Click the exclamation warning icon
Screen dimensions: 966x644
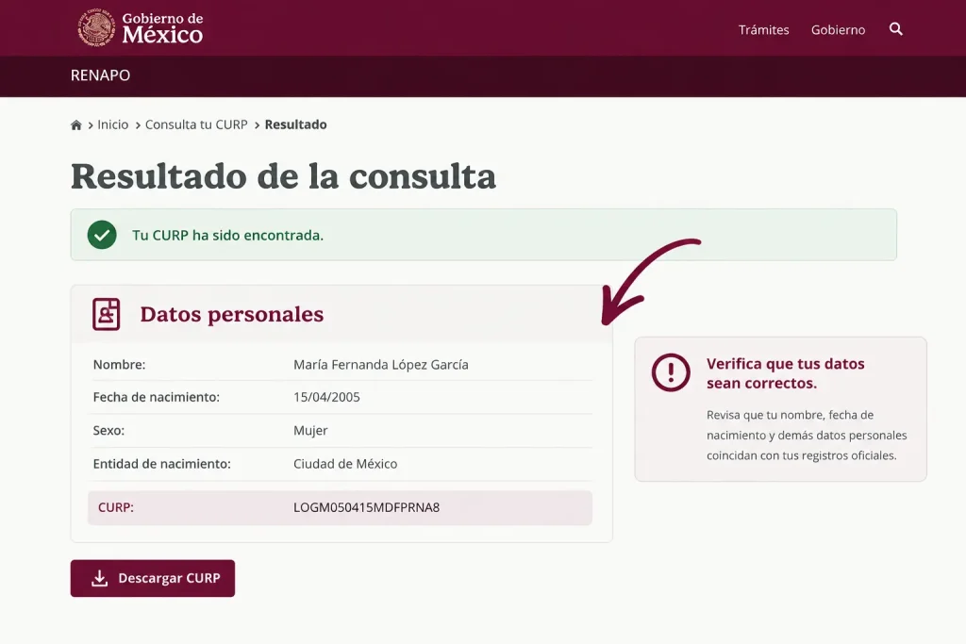(671, 372)
